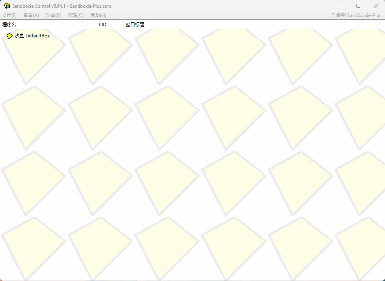Maximize the Sandboxie Control window
This screenshot has height=281, width=385.
point(358,5)
